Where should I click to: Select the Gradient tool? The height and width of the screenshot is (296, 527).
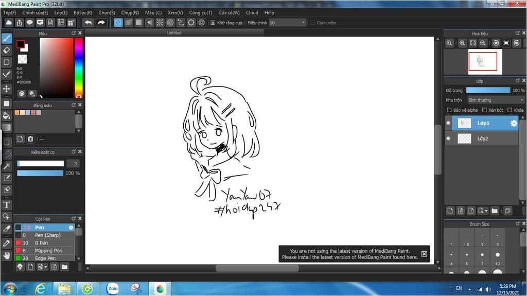click(7, 128)
